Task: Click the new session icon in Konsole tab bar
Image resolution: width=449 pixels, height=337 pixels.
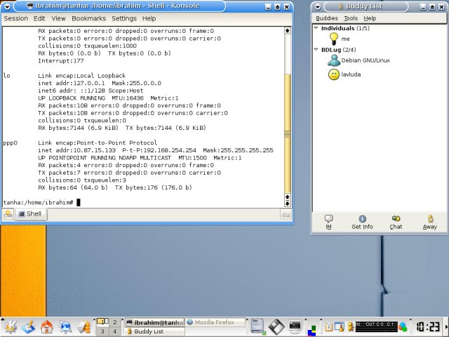Action: pyautogui.click(x=8, y=214)
